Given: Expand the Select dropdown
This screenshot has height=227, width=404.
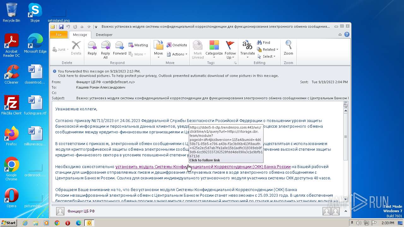Looking at the screenshot, I should tap(267, 56).
